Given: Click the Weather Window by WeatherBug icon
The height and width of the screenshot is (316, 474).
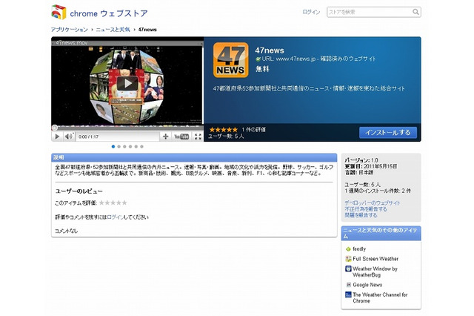Looking at the screenshot, I should 348,269.
